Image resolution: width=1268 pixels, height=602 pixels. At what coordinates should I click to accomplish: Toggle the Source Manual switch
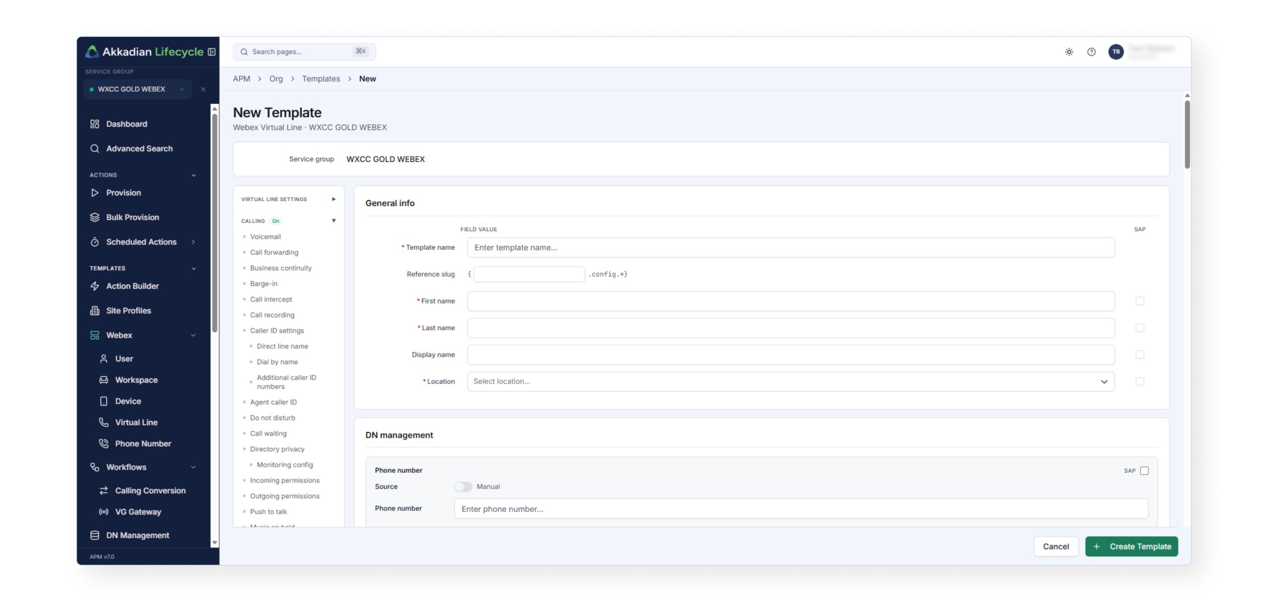[463, 487]
